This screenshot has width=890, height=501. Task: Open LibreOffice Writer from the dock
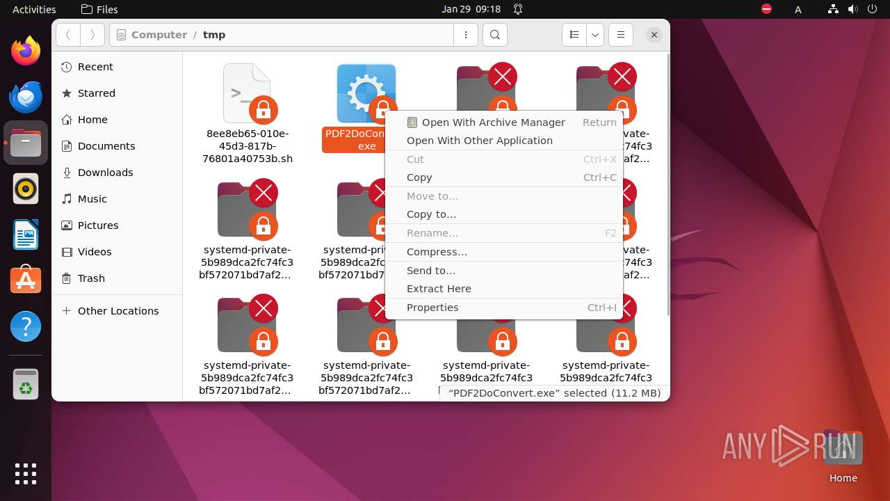click(26, 234)
